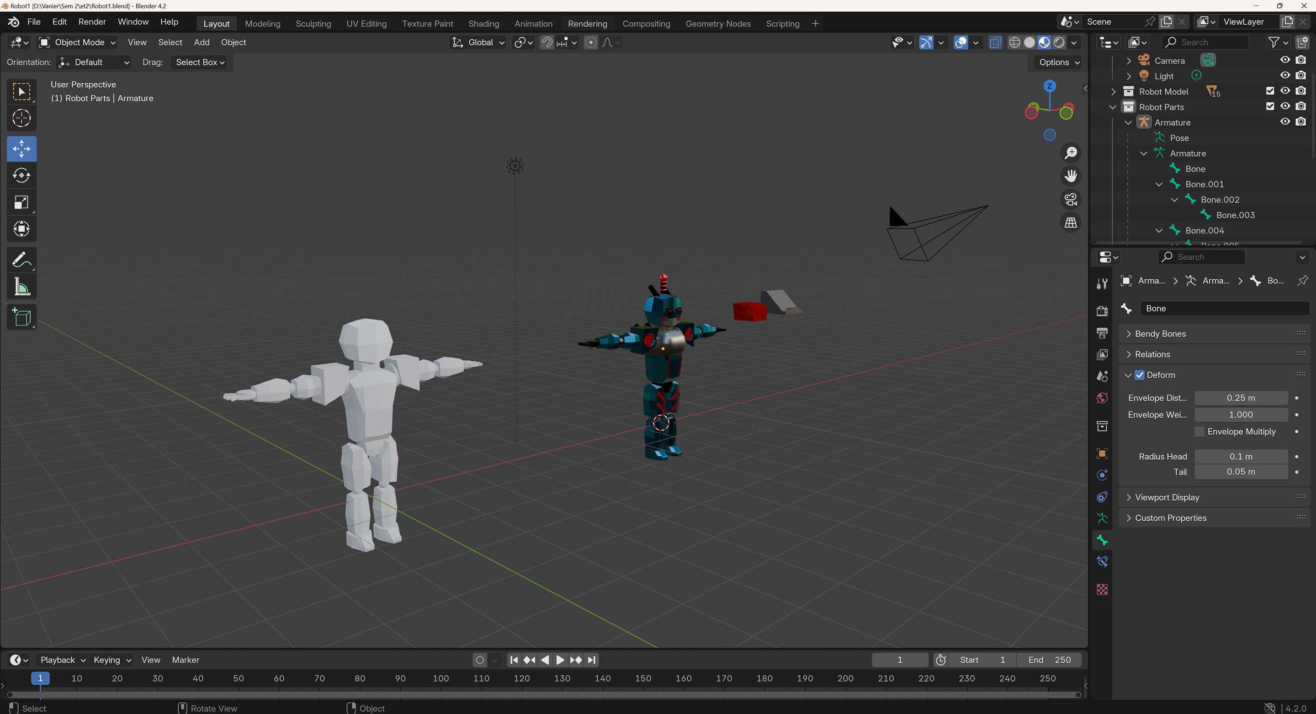Viewport: 1316px width, 714px height.
Task: Open the checkered Texture properties tab
Action: (1102, 589)
